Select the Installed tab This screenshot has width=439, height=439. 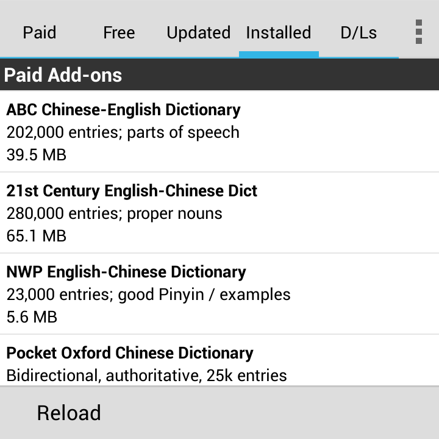click(x=279, y=32)
